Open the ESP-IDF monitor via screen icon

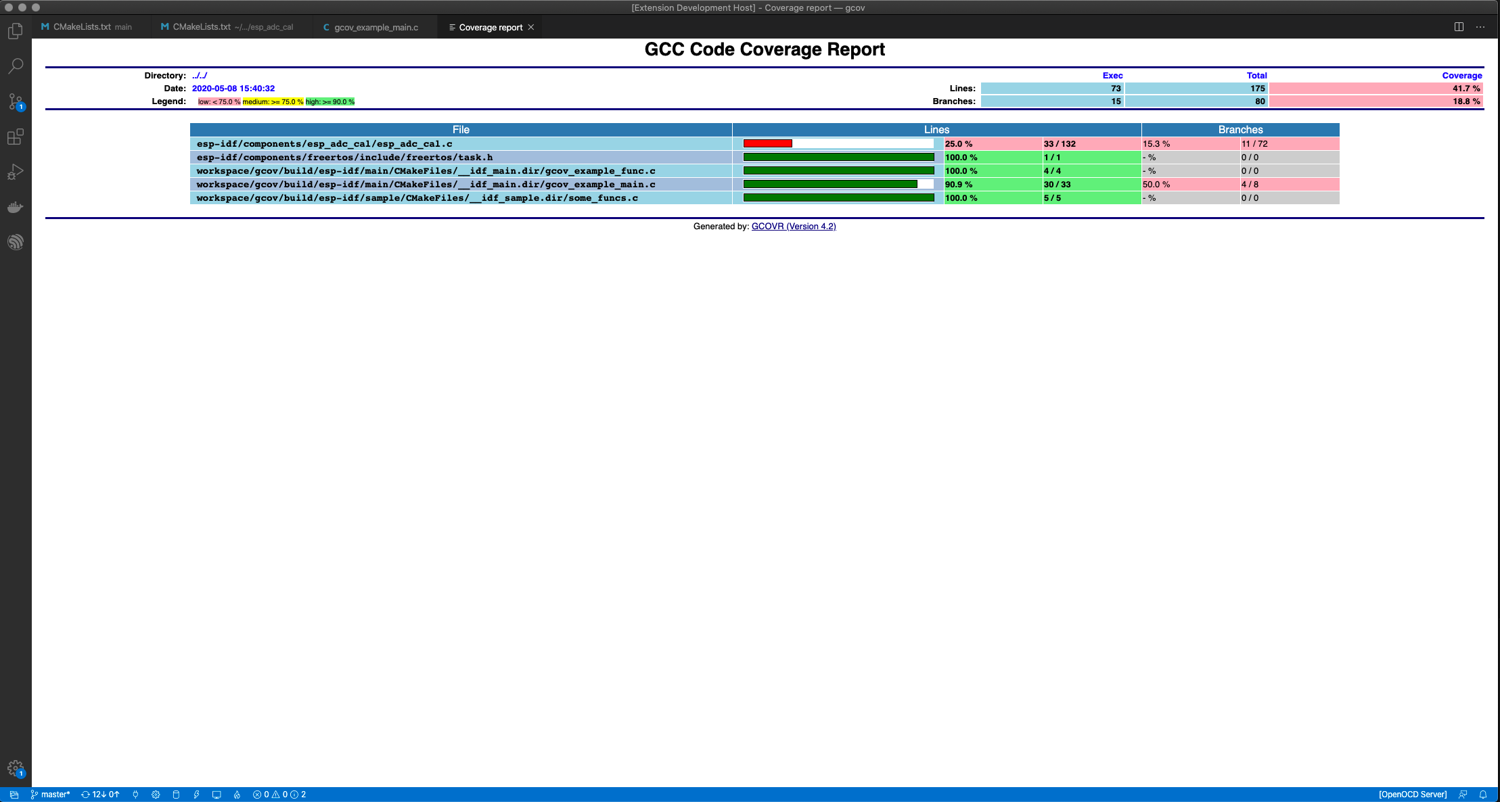point(217,795)
